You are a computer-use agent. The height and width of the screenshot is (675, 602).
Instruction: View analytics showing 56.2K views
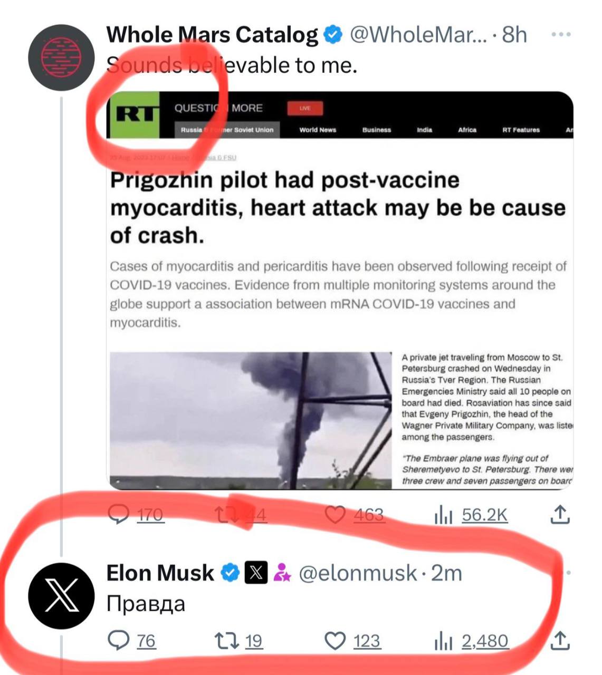[x=471, y=515]
